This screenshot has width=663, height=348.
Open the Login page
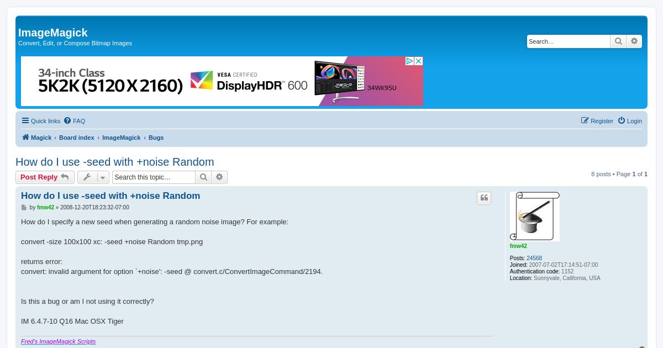tap(630, 121)
